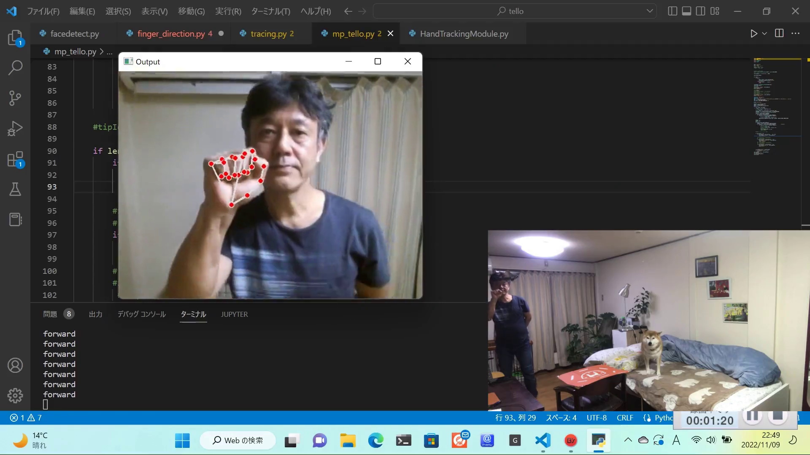This screenshot has width=810, height=455.
Task: Open the ヘルプ(H) menu
Action: [316, 11]
